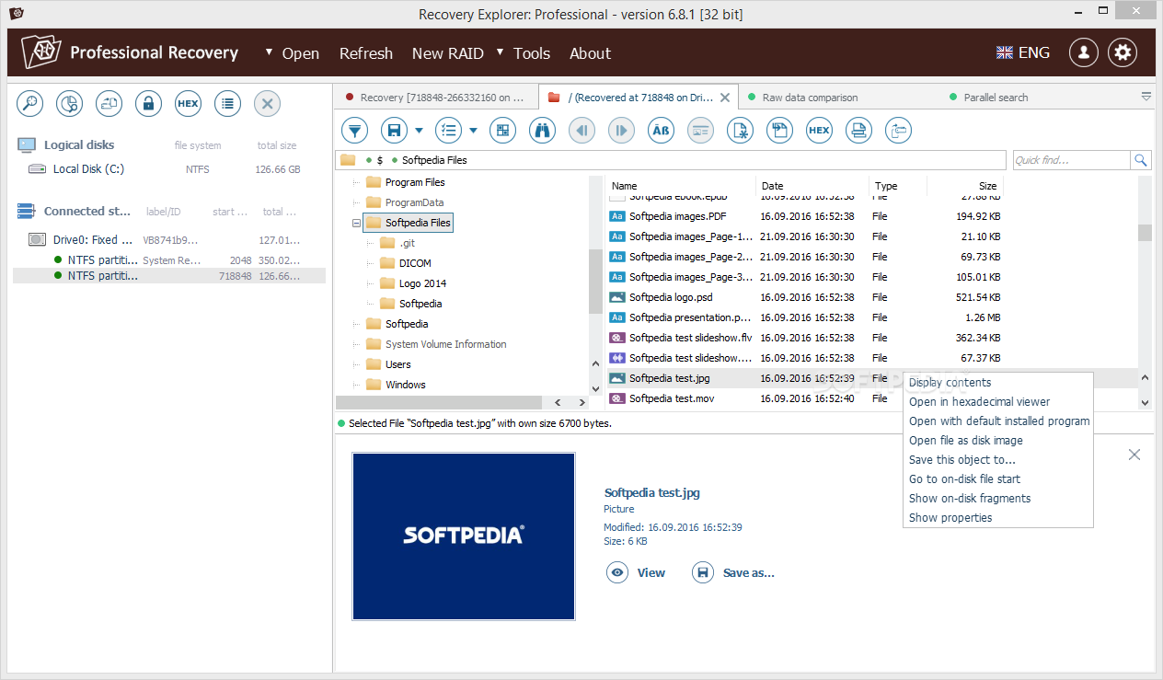Image resolution: width=1163 pixels, height=680 pixels.
Task: Click the eye View icon in preview pane
Action: (617, 572)
